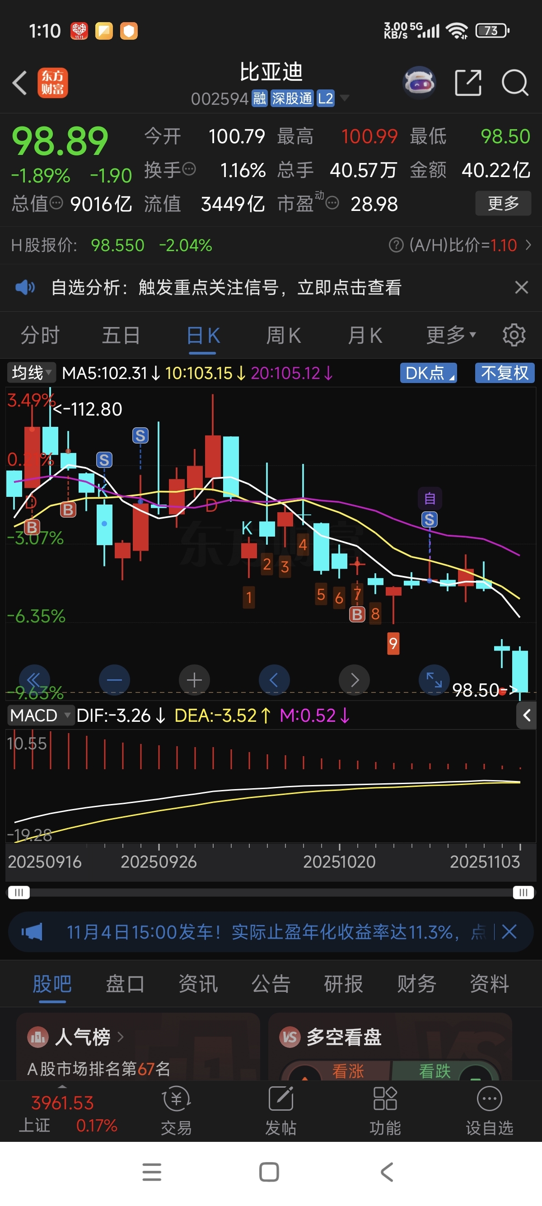Open the 资料 tab
542x1206 pixels.
[490, 983]
